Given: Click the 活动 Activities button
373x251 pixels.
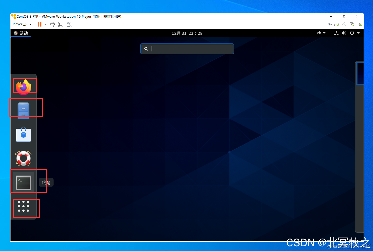Looking at the screenshot, I should [x=21, y=33].
